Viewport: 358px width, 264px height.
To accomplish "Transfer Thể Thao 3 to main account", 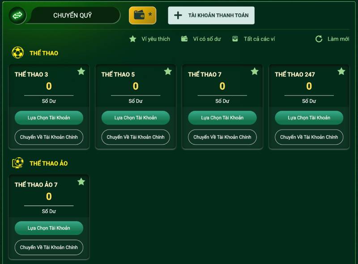I will pos(49,137).
